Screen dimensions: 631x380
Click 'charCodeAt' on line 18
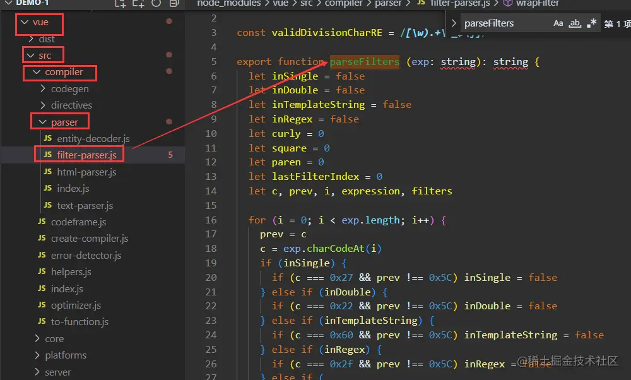(x=336, y=248)
